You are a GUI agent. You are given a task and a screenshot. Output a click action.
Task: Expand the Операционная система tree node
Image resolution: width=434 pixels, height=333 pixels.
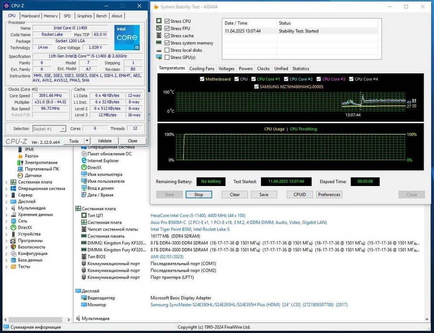[6, 188]
